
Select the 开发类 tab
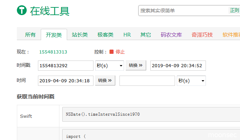(54, 35)
